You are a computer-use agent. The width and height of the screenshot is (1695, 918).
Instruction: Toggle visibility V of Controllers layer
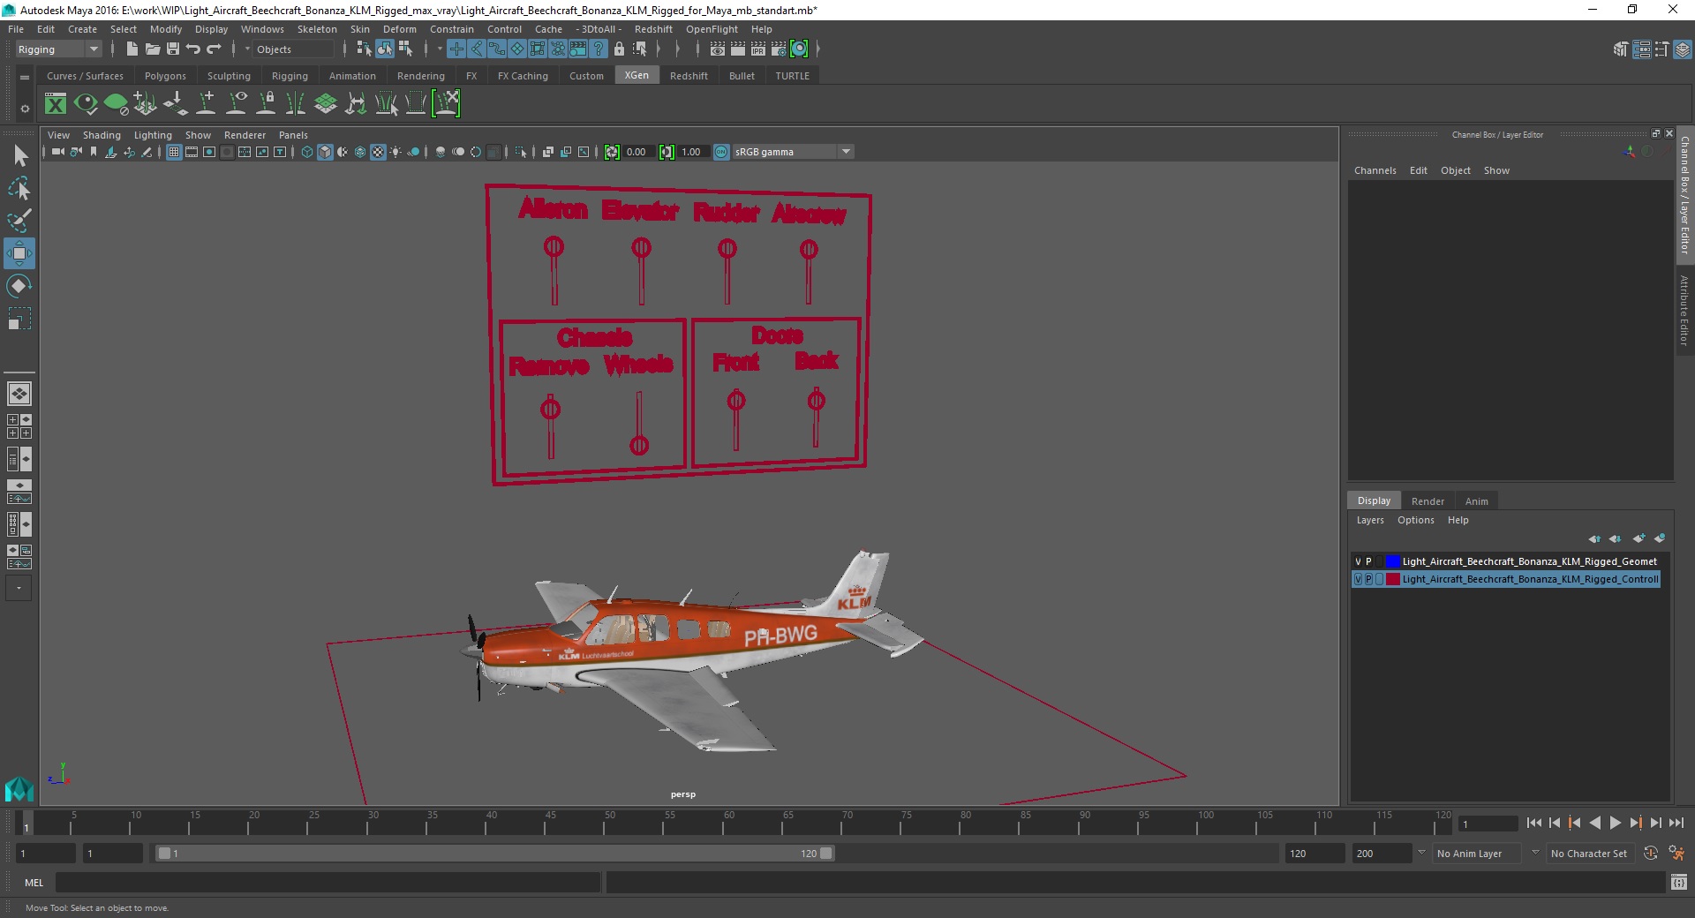tap(1358, 579)
